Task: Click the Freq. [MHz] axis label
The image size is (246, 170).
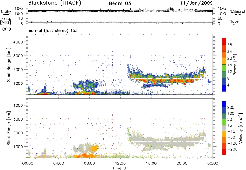Action: tap(6, 21)
